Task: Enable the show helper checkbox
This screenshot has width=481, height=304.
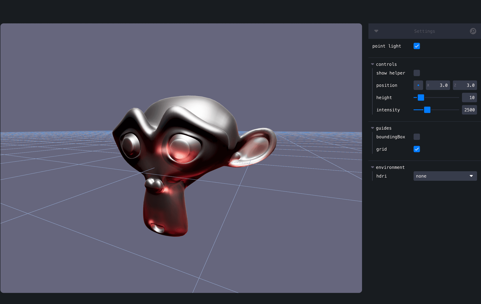Action: click(x=417, y=73)
